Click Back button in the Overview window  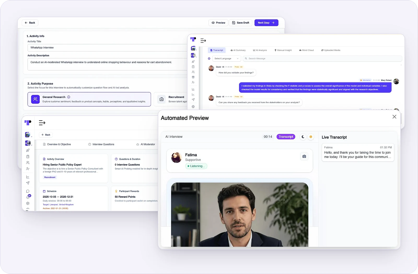(x=46, y=135)
